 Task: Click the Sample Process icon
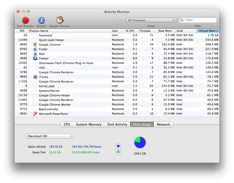point(60,20)
